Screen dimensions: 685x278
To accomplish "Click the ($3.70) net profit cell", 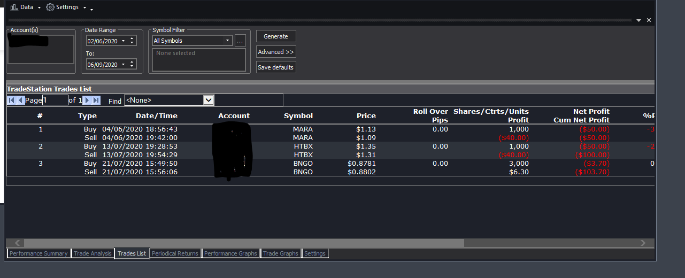I will [597, 164].
